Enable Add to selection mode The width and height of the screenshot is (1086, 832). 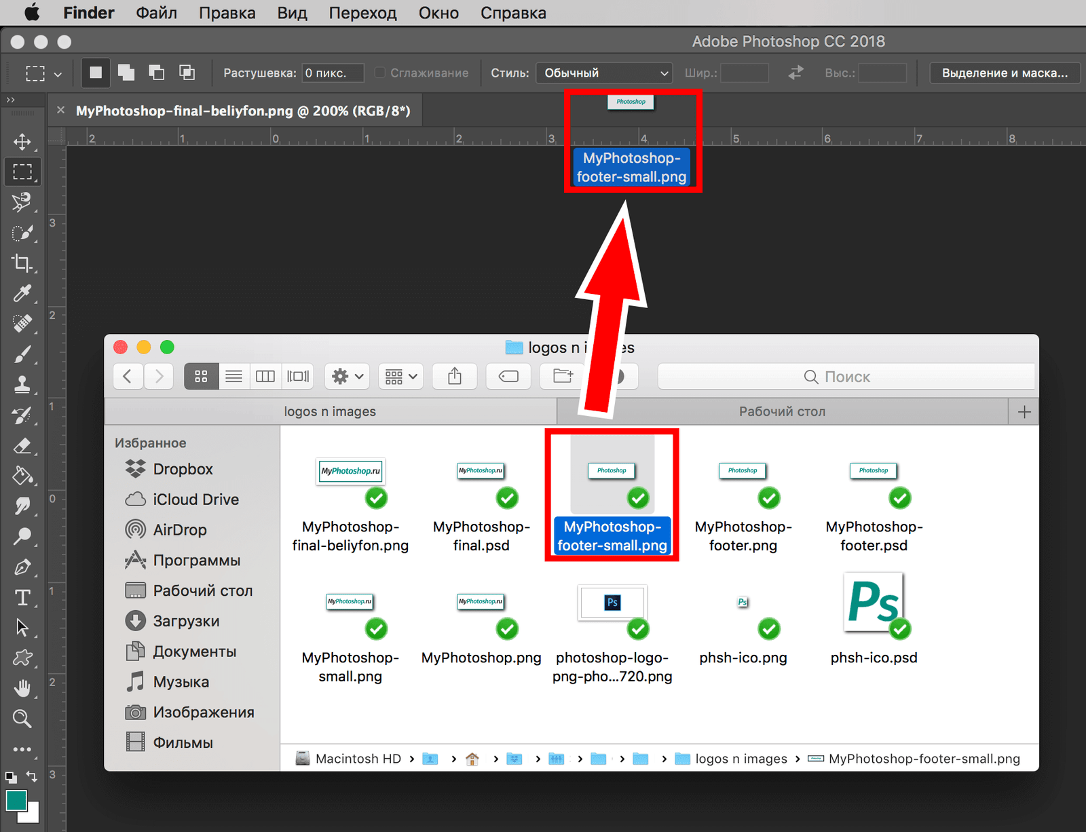[x=126, y=73]
